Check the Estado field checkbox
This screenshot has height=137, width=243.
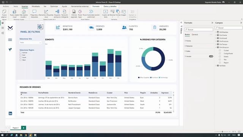coord(220,57)
